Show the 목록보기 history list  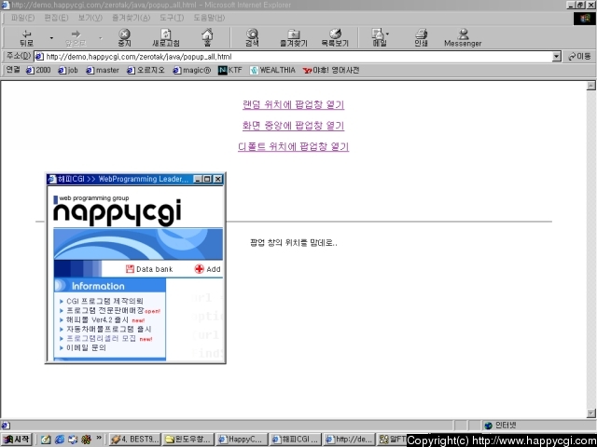(x=335, y=37)
